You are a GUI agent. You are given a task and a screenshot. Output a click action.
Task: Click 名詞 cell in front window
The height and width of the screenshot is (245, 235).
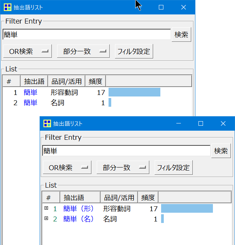(x=110, y=219)
